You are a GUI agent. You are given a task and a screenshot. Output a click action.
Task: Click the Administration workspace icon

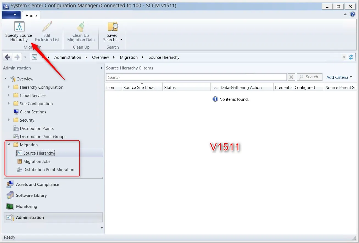click(x=10, y=217)
